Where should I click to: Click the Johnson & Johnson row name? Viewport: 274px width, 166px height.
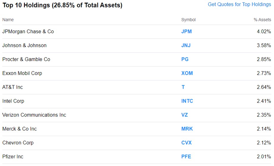pos(24,45)
